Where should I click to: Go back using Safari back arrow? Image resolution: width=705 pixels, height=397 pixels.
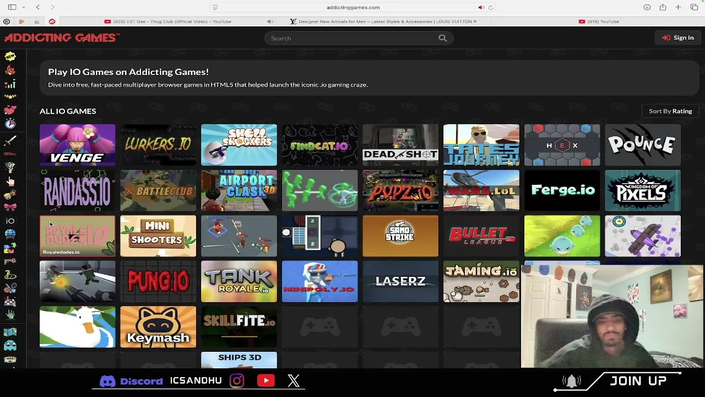tap(37, 7)
